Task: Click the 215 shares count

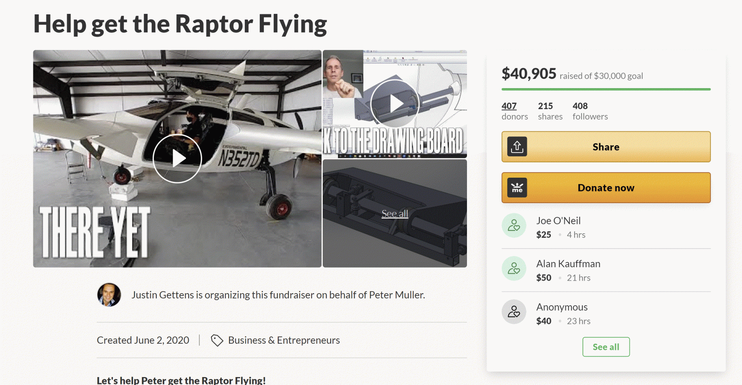Action: click(x=550, y=111)
